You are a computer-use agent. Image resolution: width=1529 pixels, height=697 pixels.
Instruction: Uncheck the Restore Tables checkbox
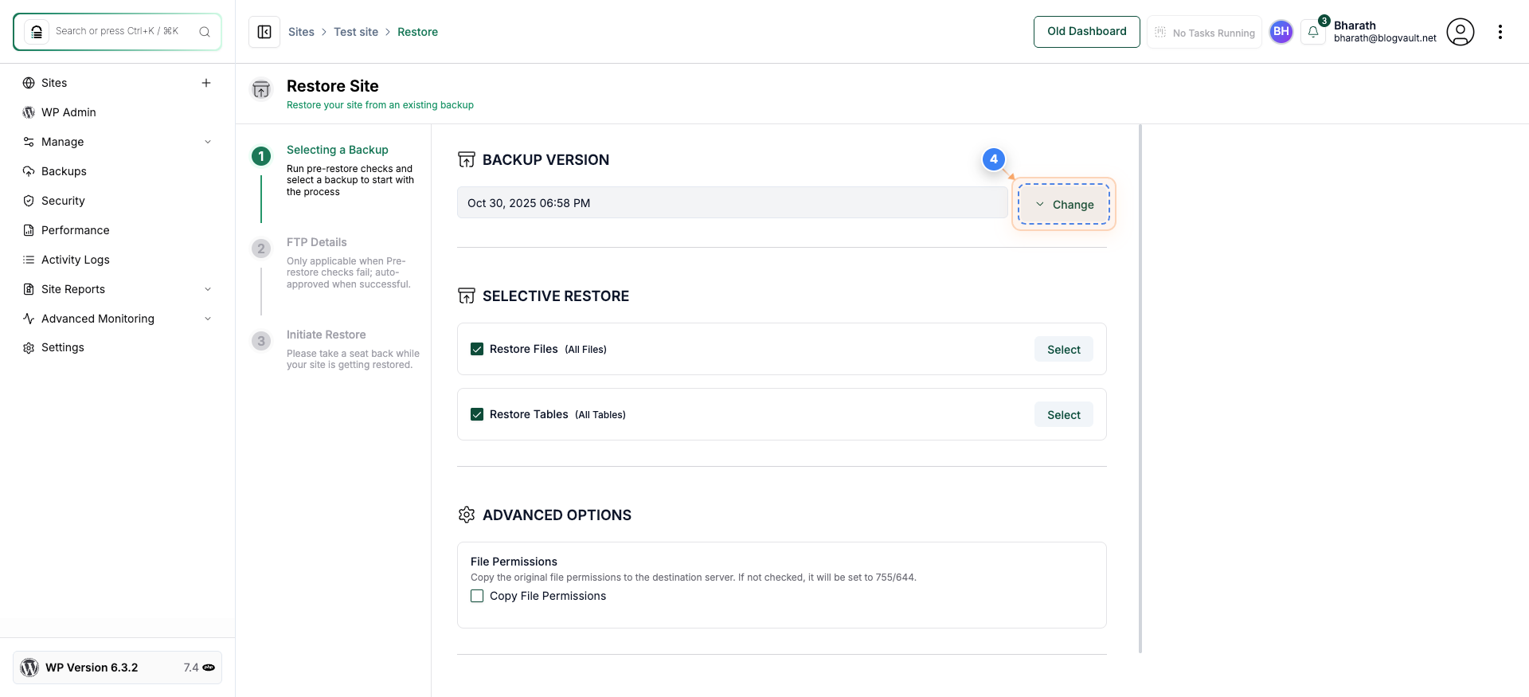477,414
